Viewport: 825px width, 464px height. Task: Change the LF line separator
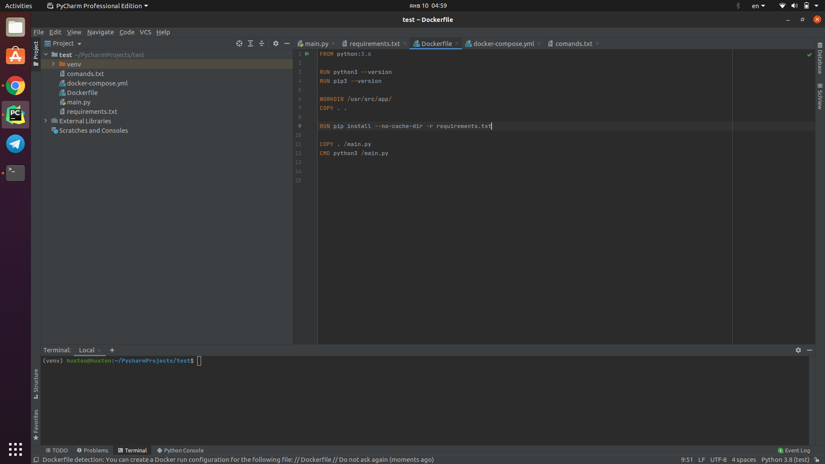[702, 460]
